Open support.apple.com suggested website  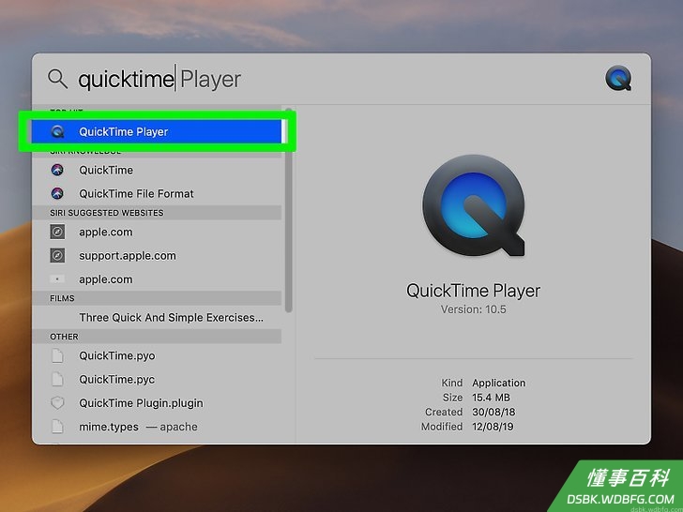pyautogui.click(x=157, y=256)
